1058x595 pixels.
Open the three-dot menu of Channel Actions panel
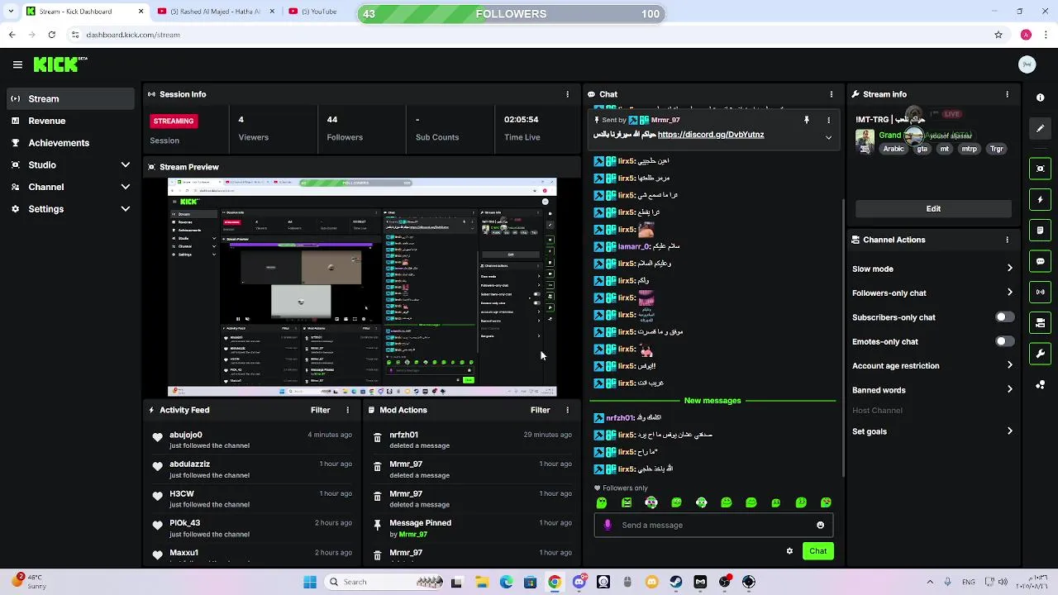pos(1007,240)
